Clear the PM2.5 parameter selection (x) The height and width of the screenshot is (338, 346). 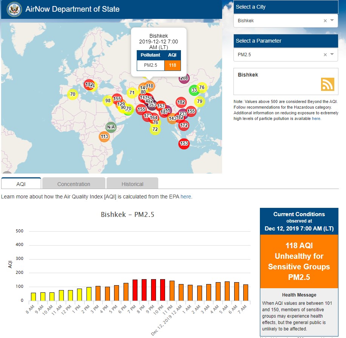point(325,55)
